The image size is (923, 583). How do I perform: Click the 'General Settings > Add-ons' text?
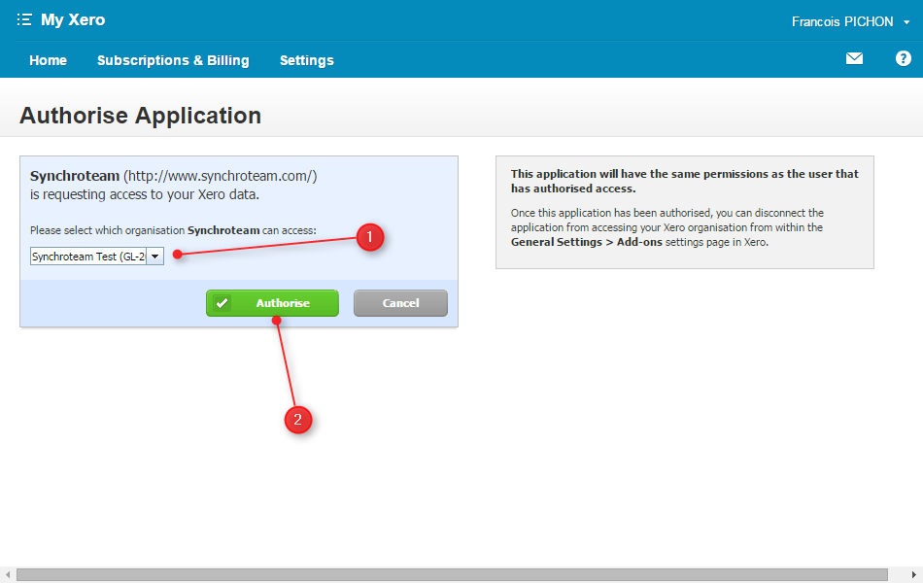point(586,242)
